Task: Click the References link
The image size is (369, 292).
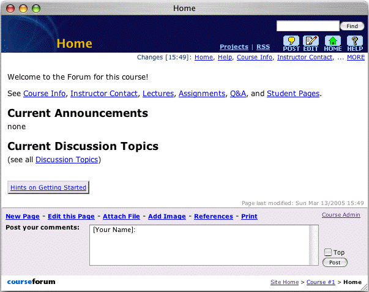Action: pos(214,217)
